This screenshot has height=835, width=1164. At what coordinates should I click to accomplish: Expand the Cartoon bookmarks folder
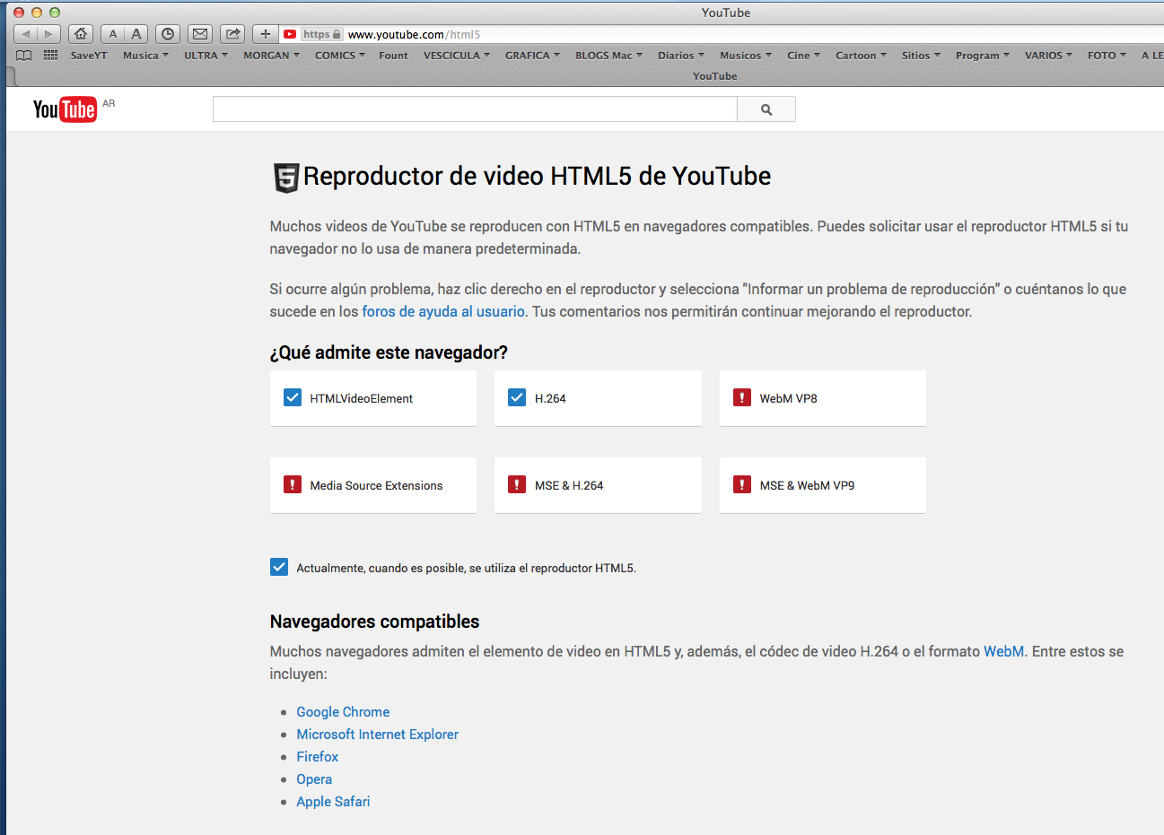861,56
